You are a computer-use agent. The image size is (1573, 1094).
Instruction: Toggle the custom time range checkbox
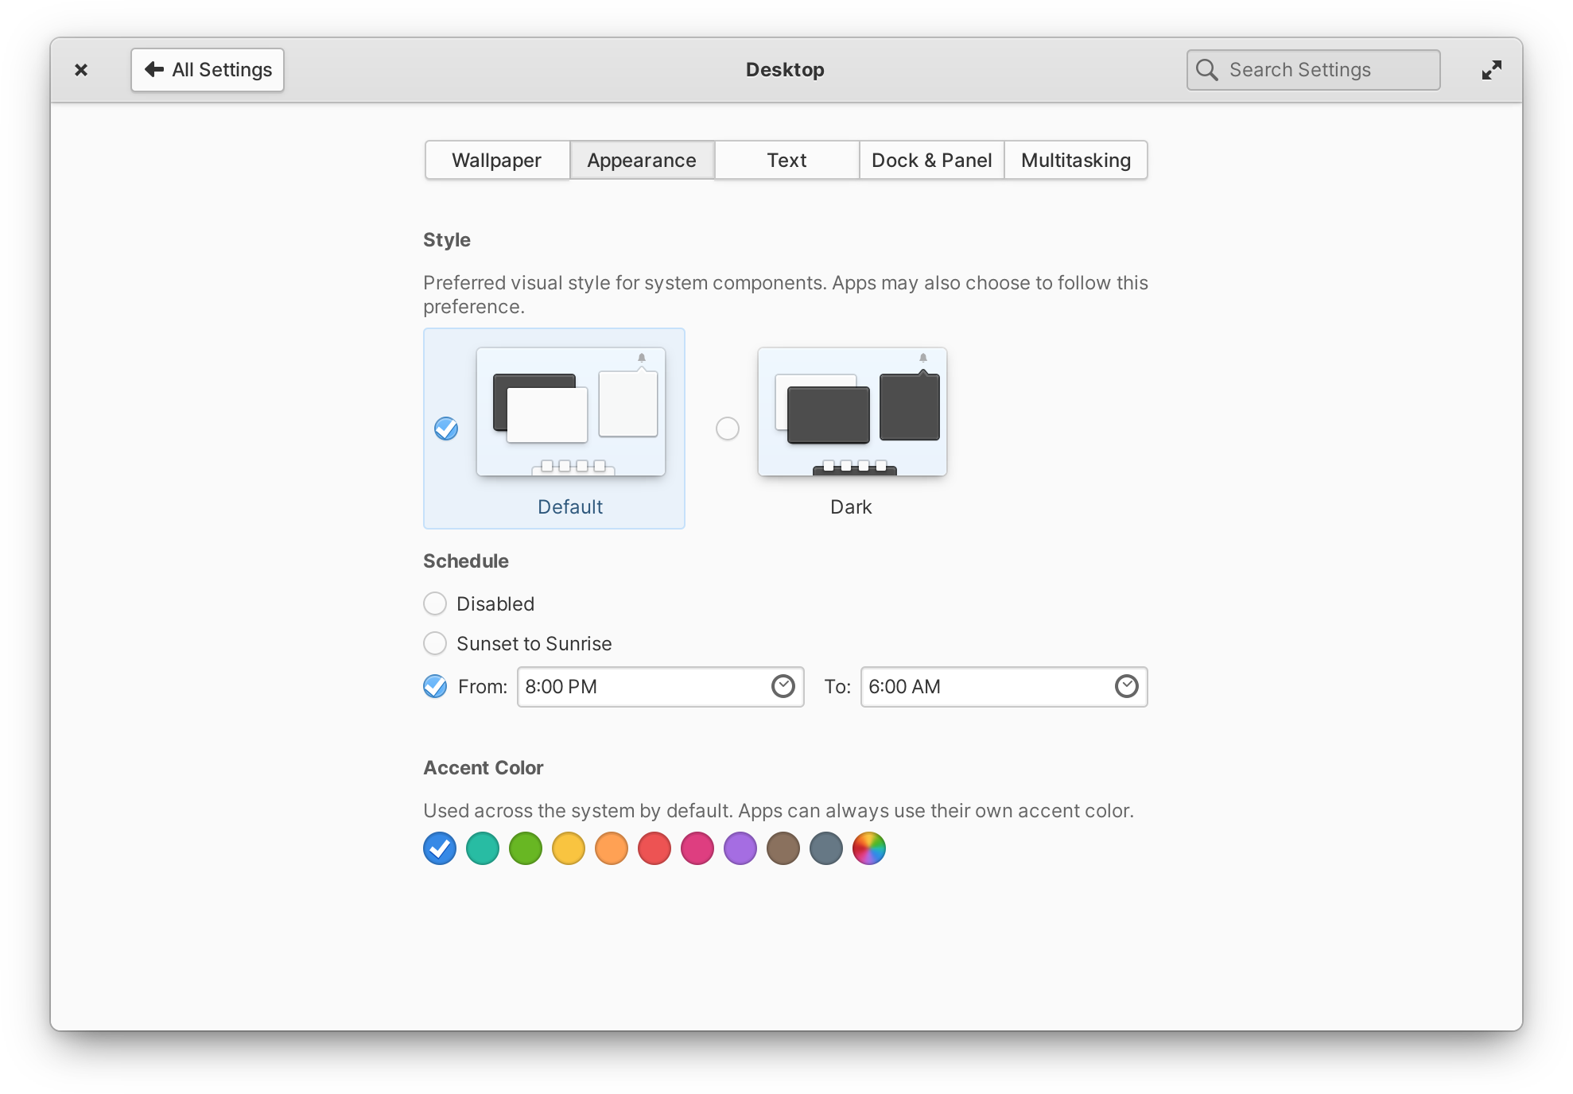coord(434,686)
